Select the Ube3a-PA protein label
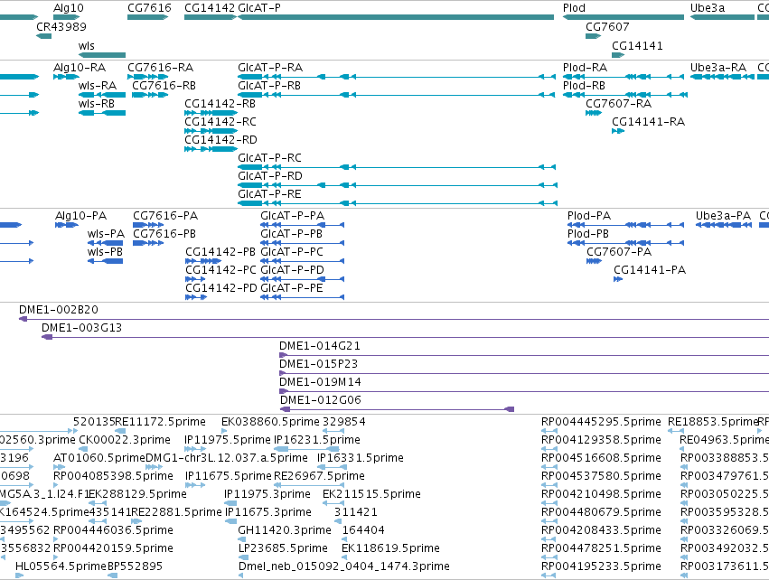 coord(724,216)
